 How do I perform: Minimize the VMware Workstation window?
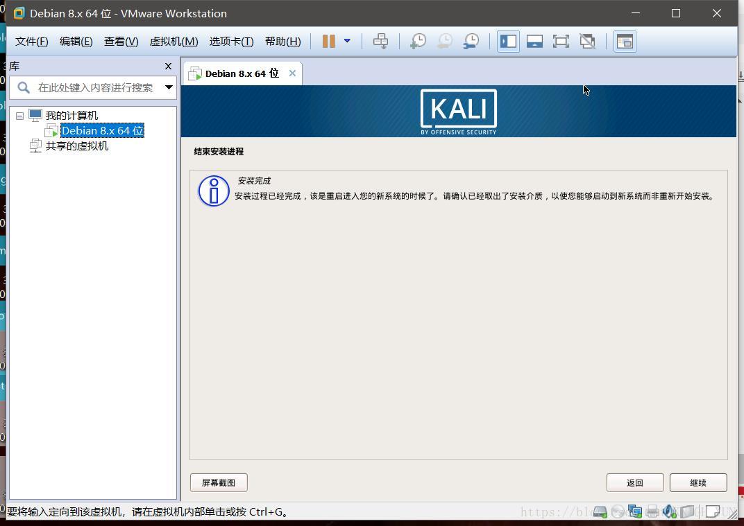pos(636,13)
